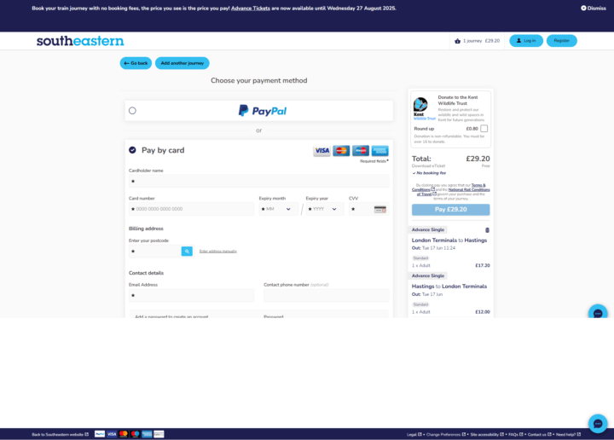Screen dimensions: 614x440
Task: Click the Kent Wildlife Trust logo
Action: [424, 108]
